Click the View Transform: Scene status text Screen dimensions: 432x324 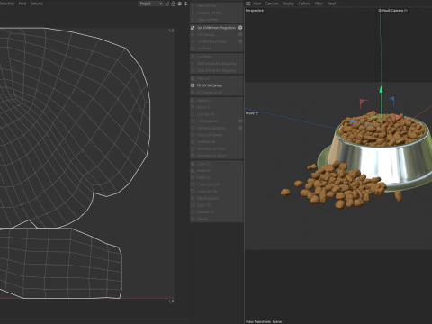pyautogui.click(x=264, y=321)
